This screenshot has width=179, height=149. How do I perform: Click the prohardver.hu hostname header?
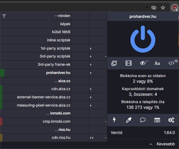click(143, 17)
